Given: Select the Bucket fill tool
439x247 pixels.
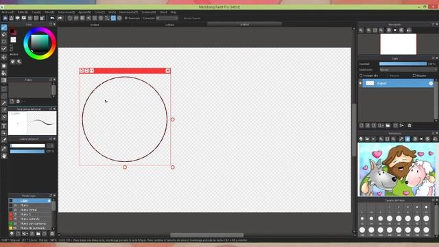Looking at the screenshot, I should (x=4, y=73).
